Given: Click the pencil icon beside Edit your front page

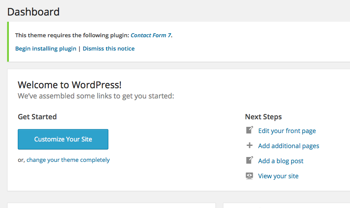Looking at the screenshot, I should [x=250, y=130].
